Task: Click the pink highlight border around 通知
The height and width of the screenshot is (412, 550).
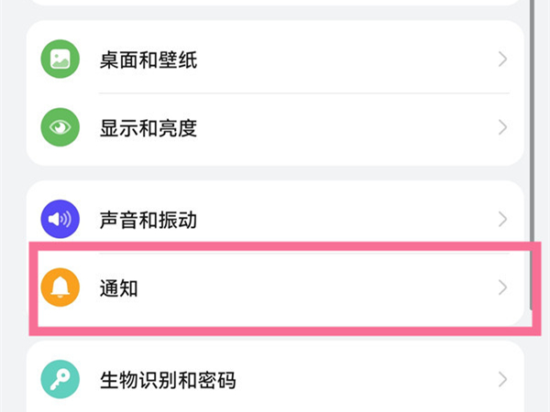Action: [x=275, y=245]
